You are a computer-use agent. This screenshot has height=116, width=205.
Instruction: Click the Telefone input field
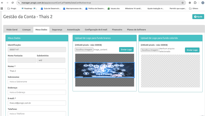(x=37, y=114)
